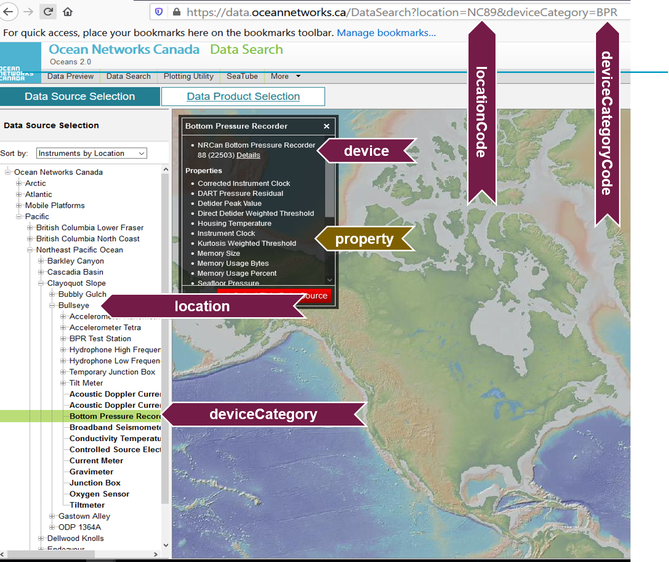Image resolution: width=669 pixels, height=562 pixels.
Task: View site security via the padlock icon
Action: coord(176,12)
